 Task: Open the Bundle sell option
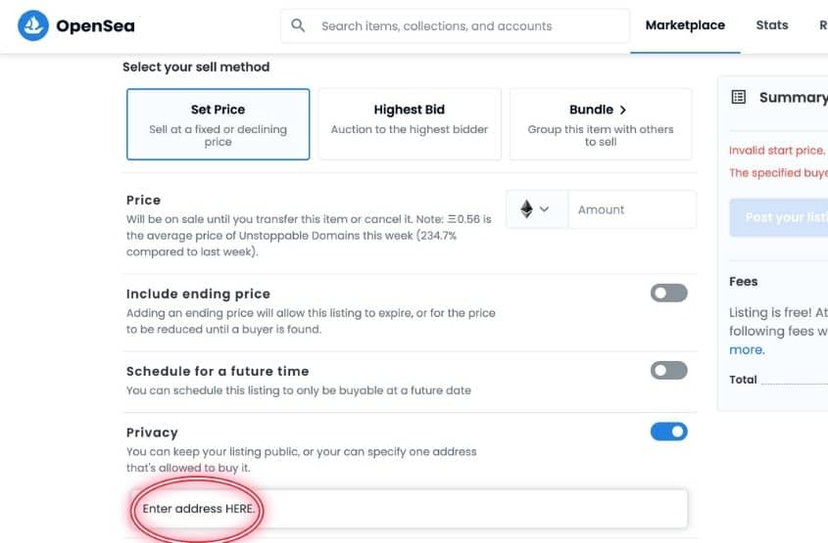(x=601, y=124)
